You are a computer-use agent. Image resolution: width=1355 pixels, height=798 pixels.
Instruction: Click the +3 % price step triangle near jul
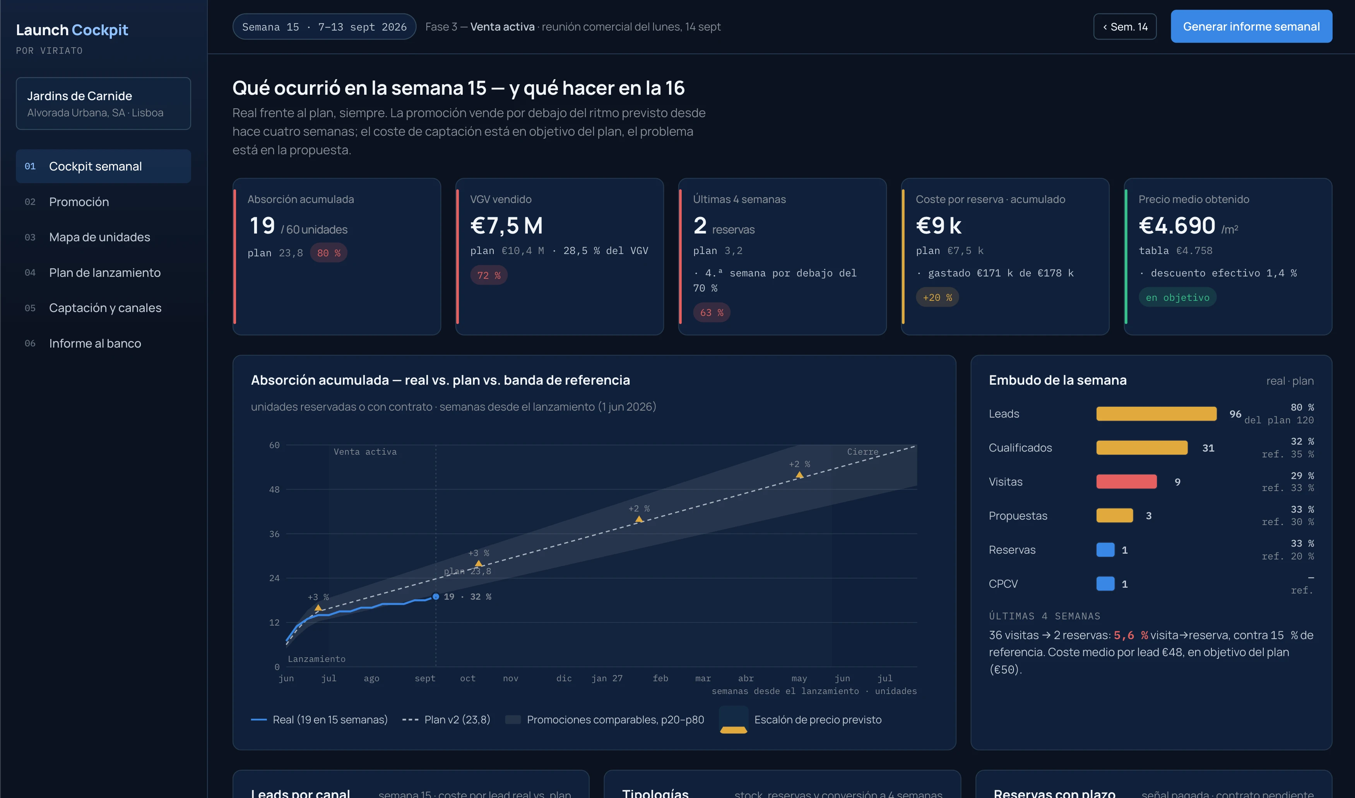click(318, 608)
